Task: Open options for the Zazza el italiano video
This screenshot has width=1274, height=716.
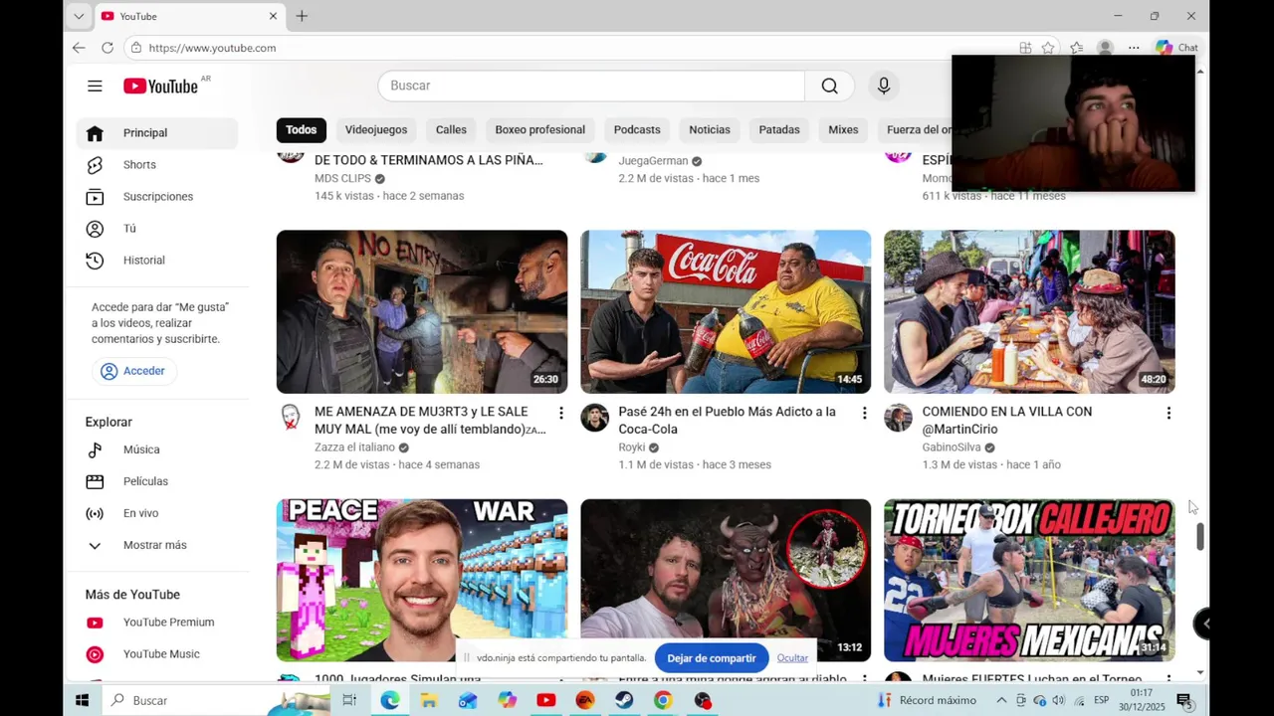Action: click(x=560, y=413)
